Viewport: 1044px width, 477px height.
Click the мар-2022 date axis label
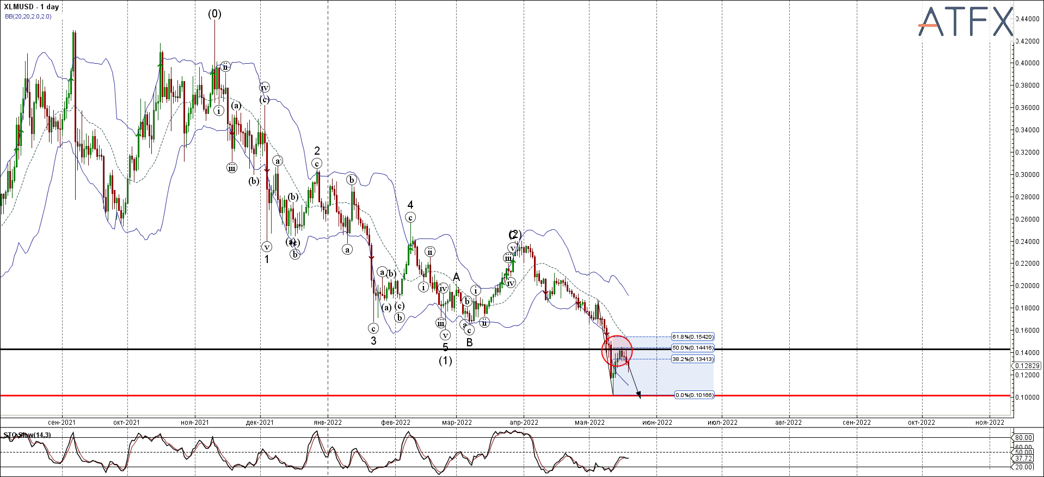457,423
